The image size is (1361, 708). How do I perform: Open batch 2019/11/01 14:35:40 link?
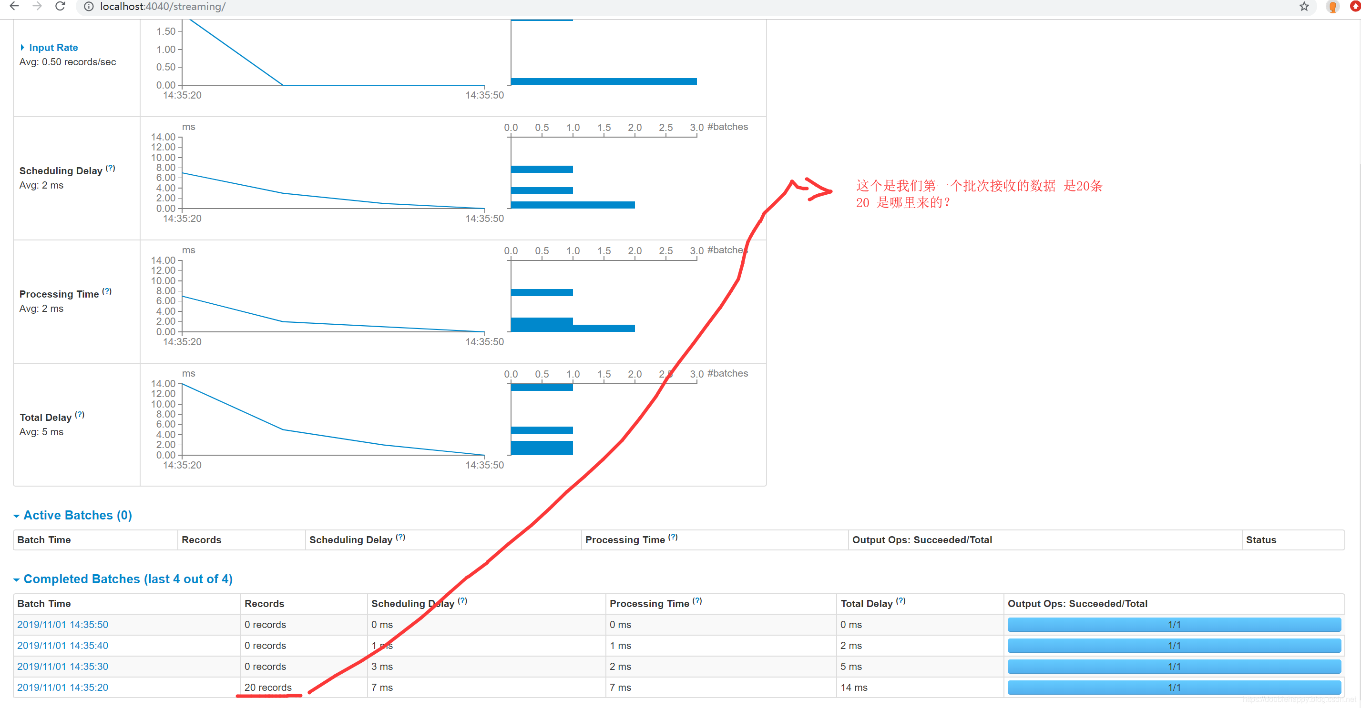point(62,646)
